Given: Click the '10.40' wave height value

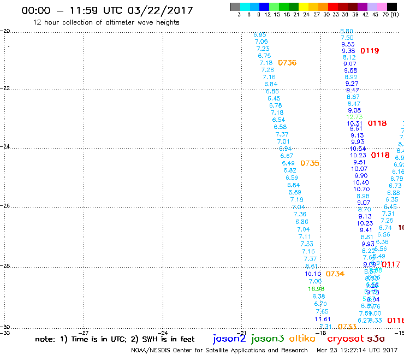Looking at the screenshot, I should coord(360,182).
